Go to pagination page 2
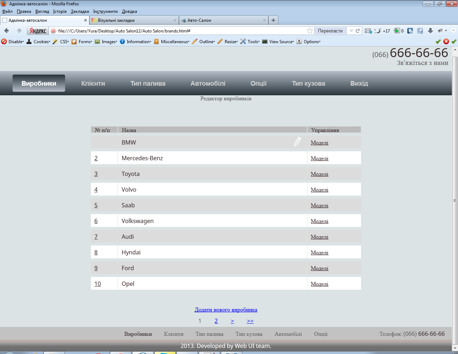The height and width of the screenshot is (354, 458). coord(216,321)
